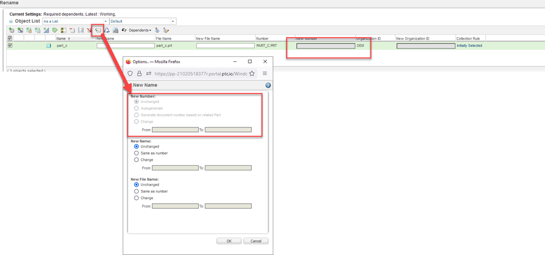Viewport: 545px width, 255px height.
Task: Sort by the Name column header
Action: 61,38
